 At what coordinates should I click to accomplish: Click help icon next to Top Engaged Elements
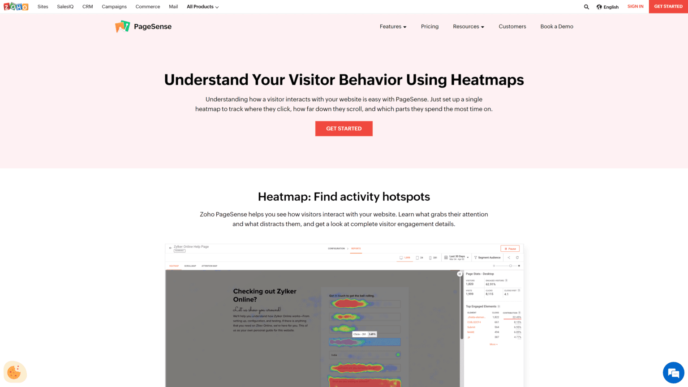click(499, 306)
